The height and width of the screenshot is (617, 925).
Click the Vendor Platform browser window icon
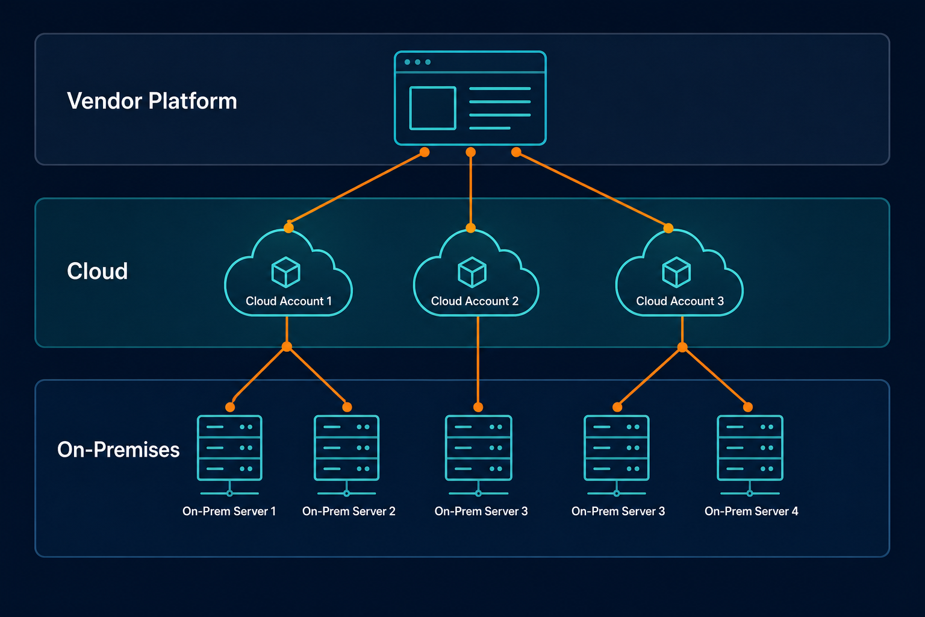pyautogui.click(x=470, y=98)
